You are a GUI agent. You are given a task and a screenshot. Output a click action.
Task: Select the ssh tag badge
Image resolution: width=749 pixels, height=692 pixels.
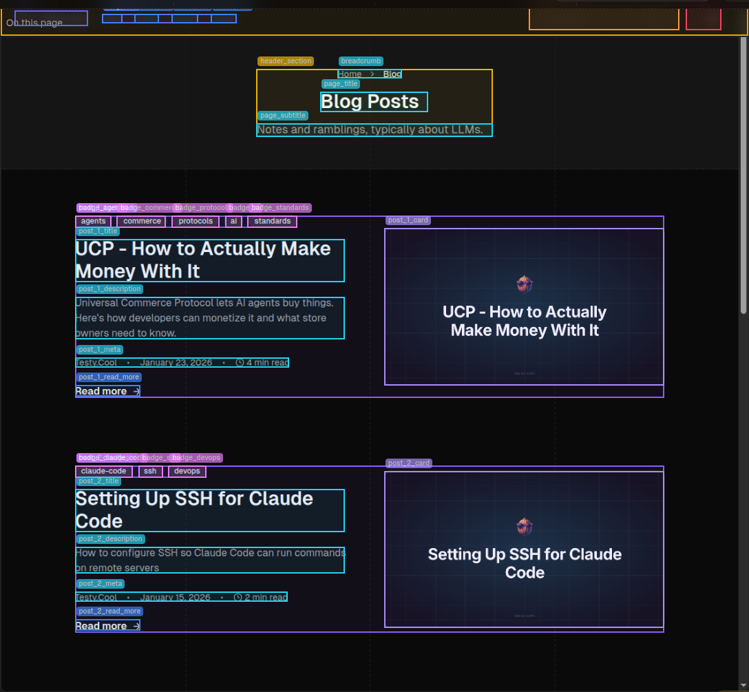(x=150, y=471)
